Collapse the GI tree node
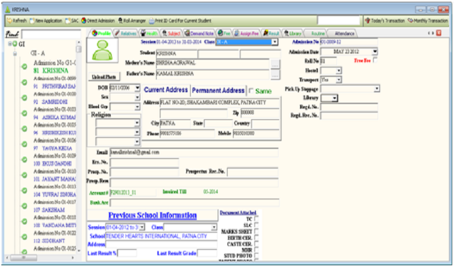 pyautogui.click(x=9, y=45)
